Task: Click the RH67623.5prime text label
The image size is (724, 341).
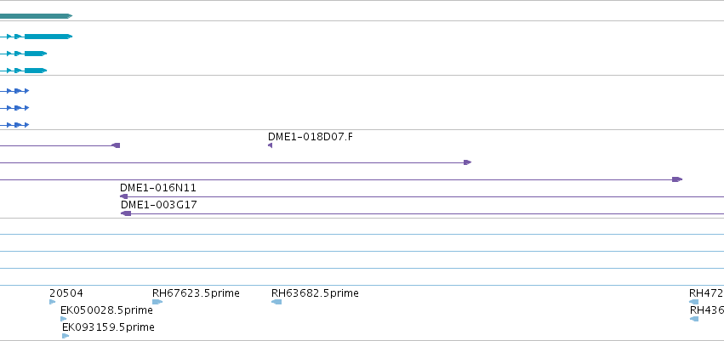Action: (x=196, y=293)
